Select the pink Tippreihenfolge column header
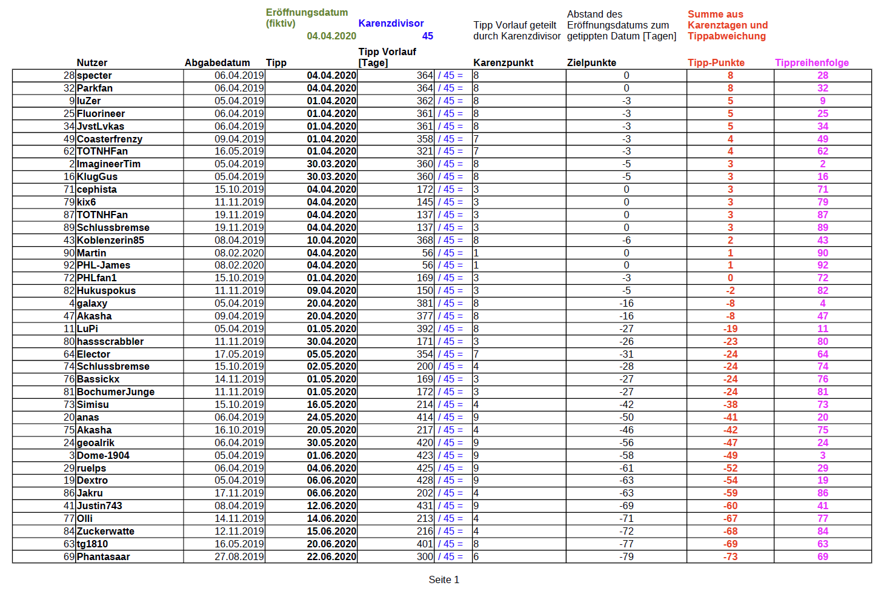Image resolution: width=884 pixels, height=591 pixels. (x=811, y=62)
